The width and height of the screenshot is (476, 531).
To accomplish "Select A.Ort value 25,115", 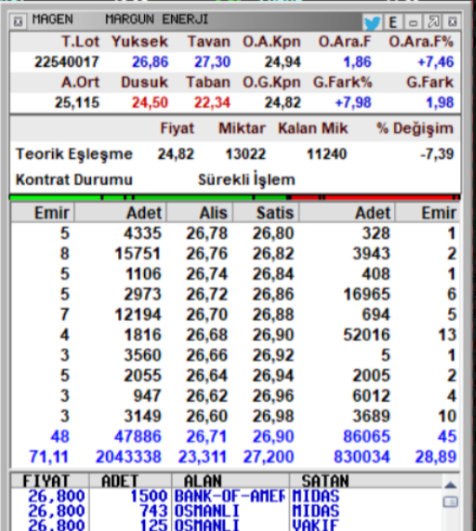I will 77,102.
